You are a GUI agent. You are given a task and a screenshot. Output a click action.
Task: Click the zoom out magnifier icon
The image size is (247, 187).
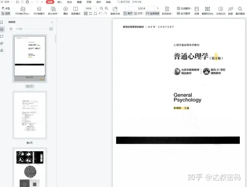(x=102, y=8)
